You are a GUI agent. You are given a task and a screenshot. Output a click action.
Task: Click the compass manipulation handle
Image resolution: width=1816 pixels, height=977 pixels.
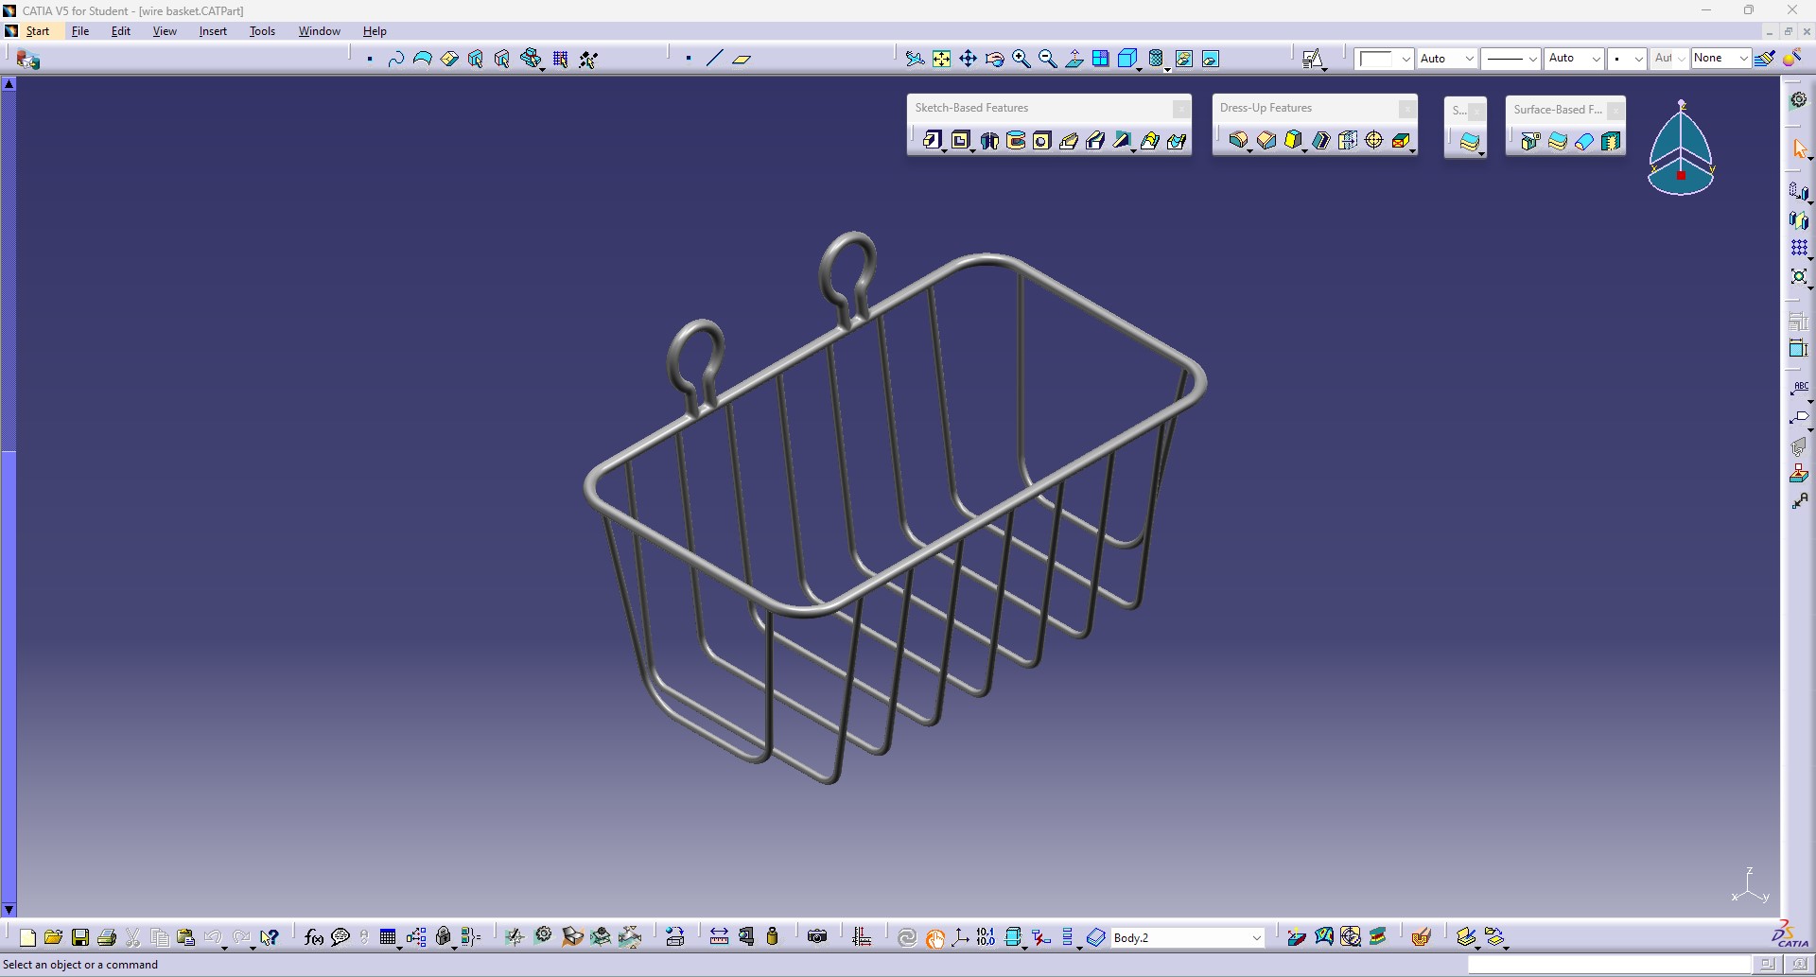(1681, 176)
